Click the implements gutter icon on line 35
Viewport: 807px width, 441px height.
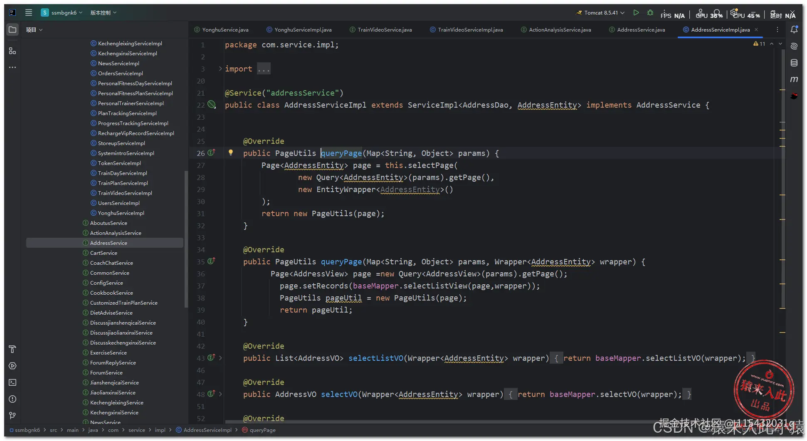click(211, 261)
